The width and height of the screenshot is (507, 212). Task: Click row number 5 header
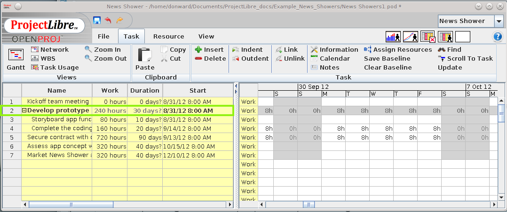tap(12, 137)
